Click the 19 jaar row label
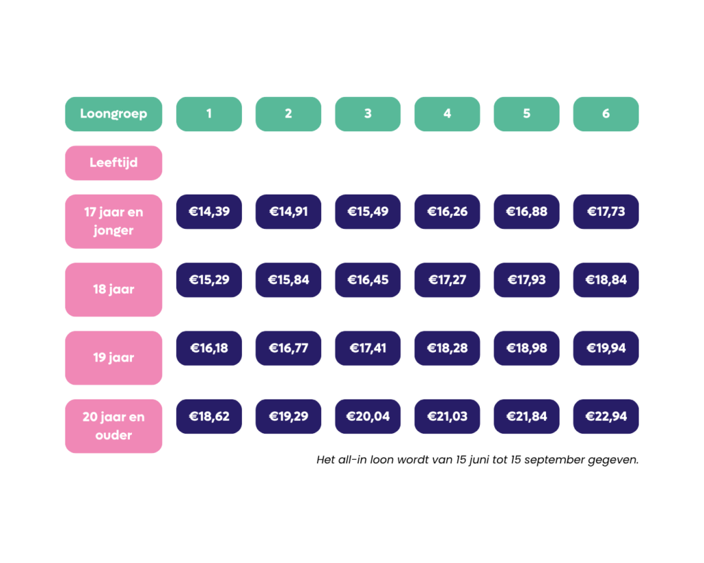The image size is (704, 563). [113, 358]
